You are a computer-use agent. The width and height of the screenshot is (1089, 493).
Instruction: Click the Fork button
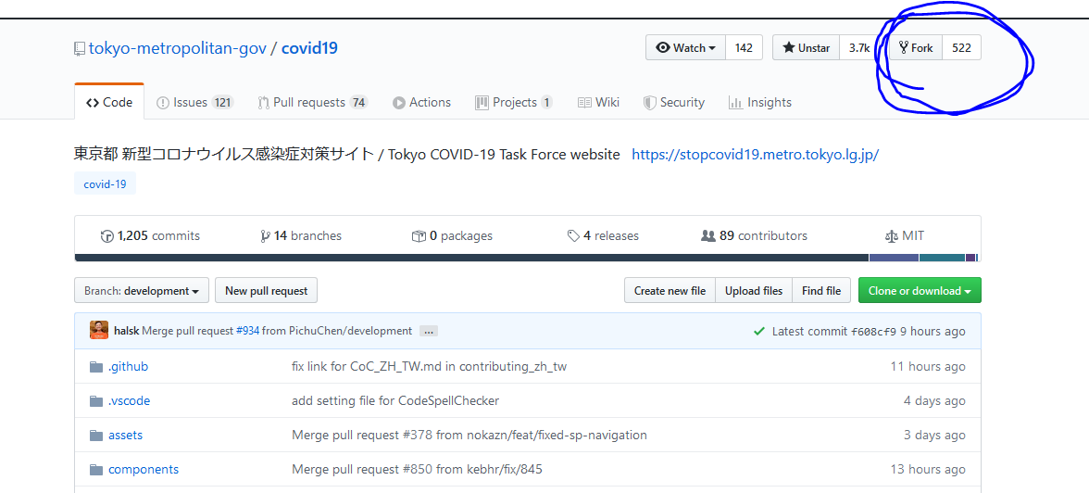click(916, 48)
